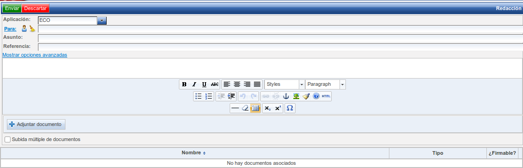Viewport: 523px width, 168px height.
Task: Undo the last edit
Action: pyautogui.click(x=243, y=96)
